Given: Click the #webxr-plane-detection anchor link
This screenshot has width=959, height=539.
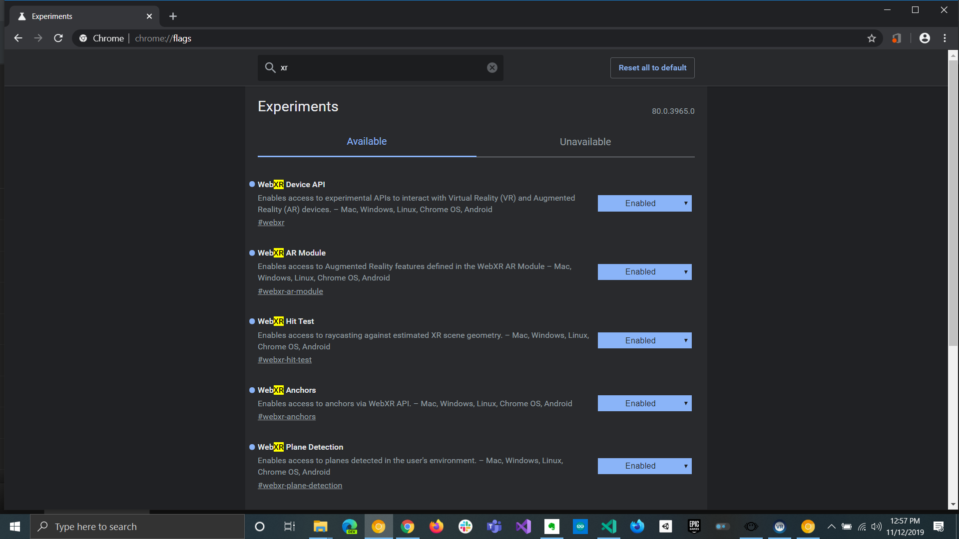Looking at the screenshot, I should click(300, 486).
